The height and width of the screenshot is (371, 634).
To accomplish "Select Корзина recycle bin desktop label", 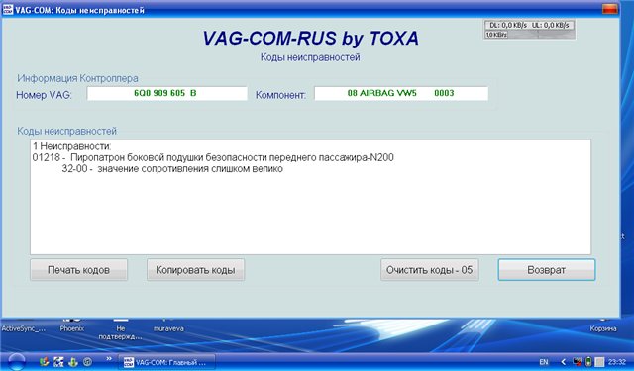I will tap(603, 329).
